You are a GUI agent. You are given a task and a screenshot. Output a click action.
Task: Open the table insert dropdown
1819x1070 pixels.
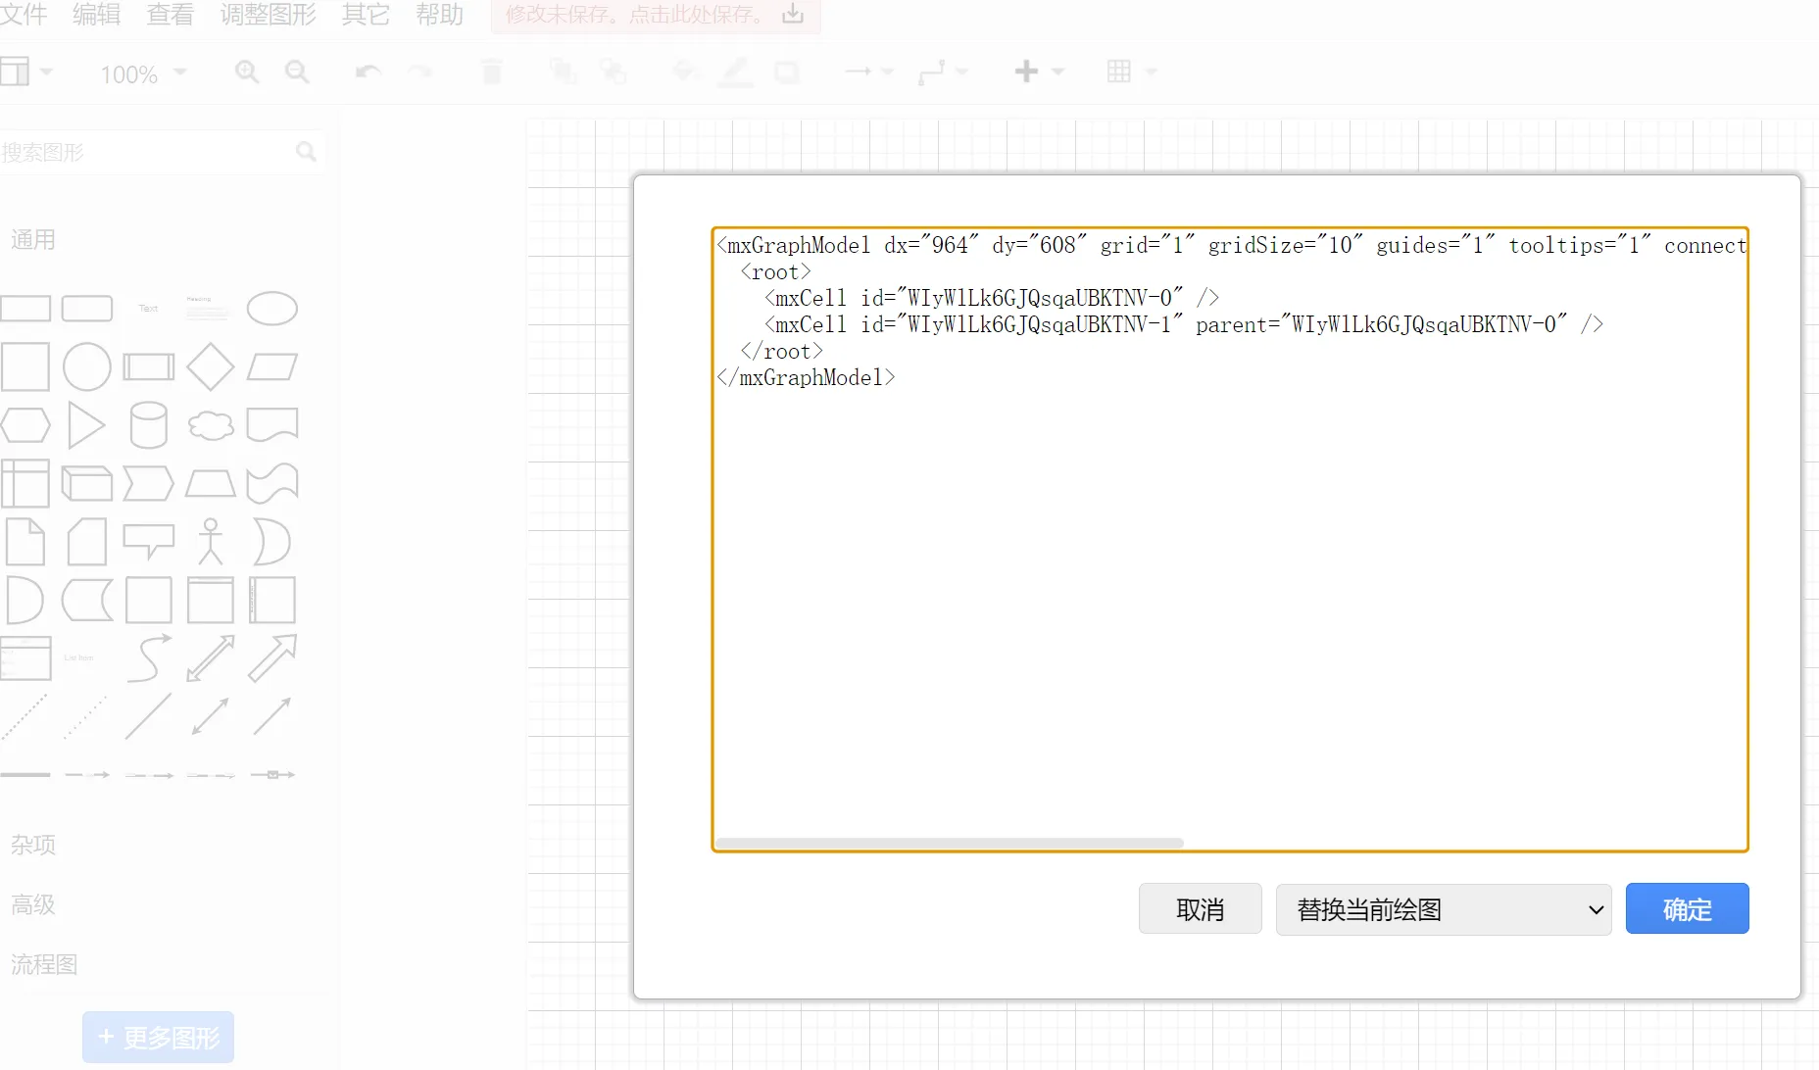tap(1132, 72)
